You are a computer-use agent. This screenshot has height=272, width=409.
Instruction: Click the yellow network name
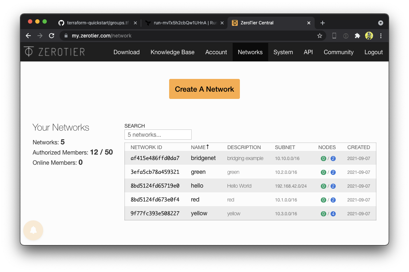(x=199, y=213)
